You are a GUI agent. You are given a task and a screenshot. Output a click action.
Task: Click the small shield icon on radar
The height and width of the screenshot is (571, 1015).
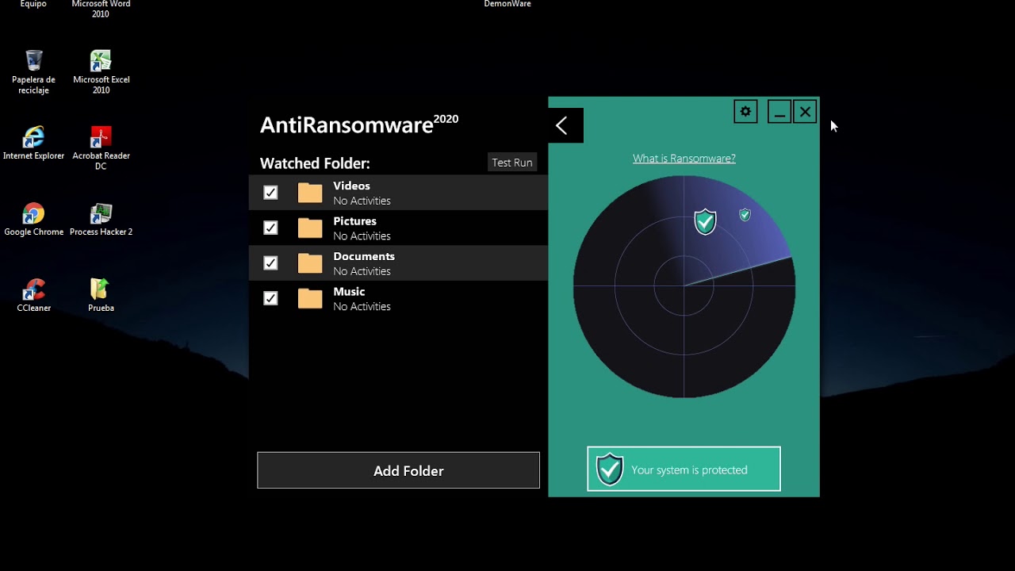tap(745, 215)
